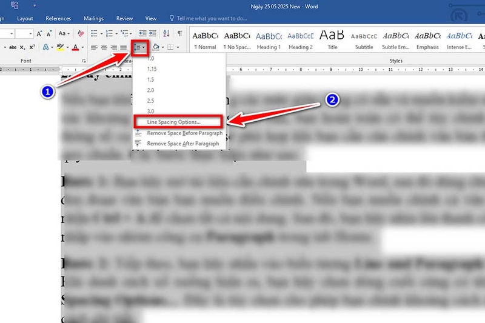Click the Tell me what you want field

tap(212, 18)
